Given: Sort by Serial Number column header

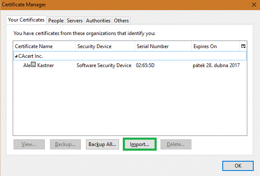Looking at the screenshot, I should pyautogui.click(x=162, y=46).
